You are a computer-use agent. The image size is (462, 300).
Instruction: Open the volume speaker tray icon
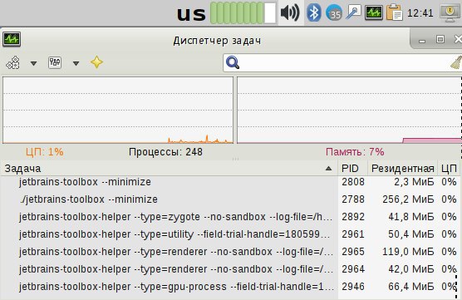pos(290,12)
